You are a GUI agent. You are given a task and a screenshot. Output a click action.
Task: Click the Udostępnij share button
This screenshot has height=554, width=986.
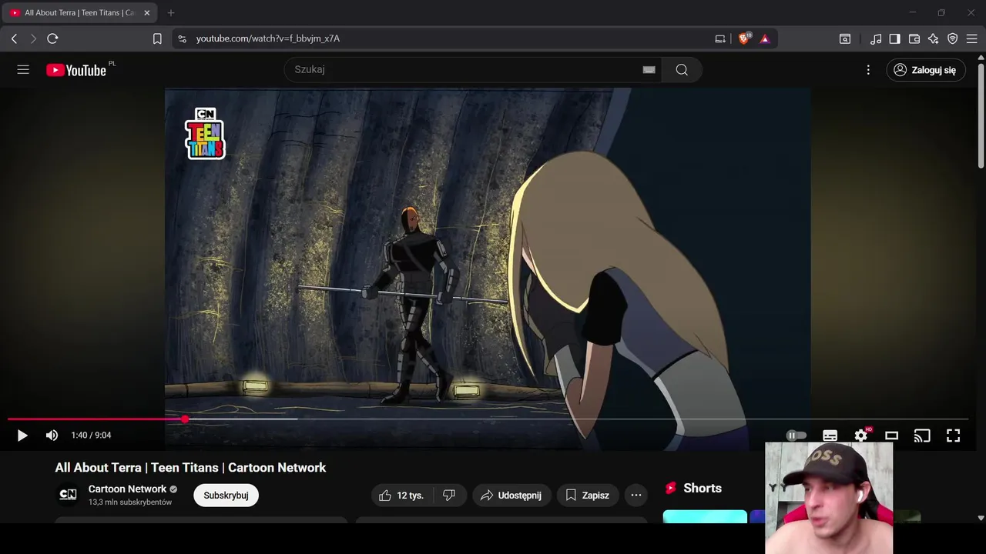tap(511, 496)
